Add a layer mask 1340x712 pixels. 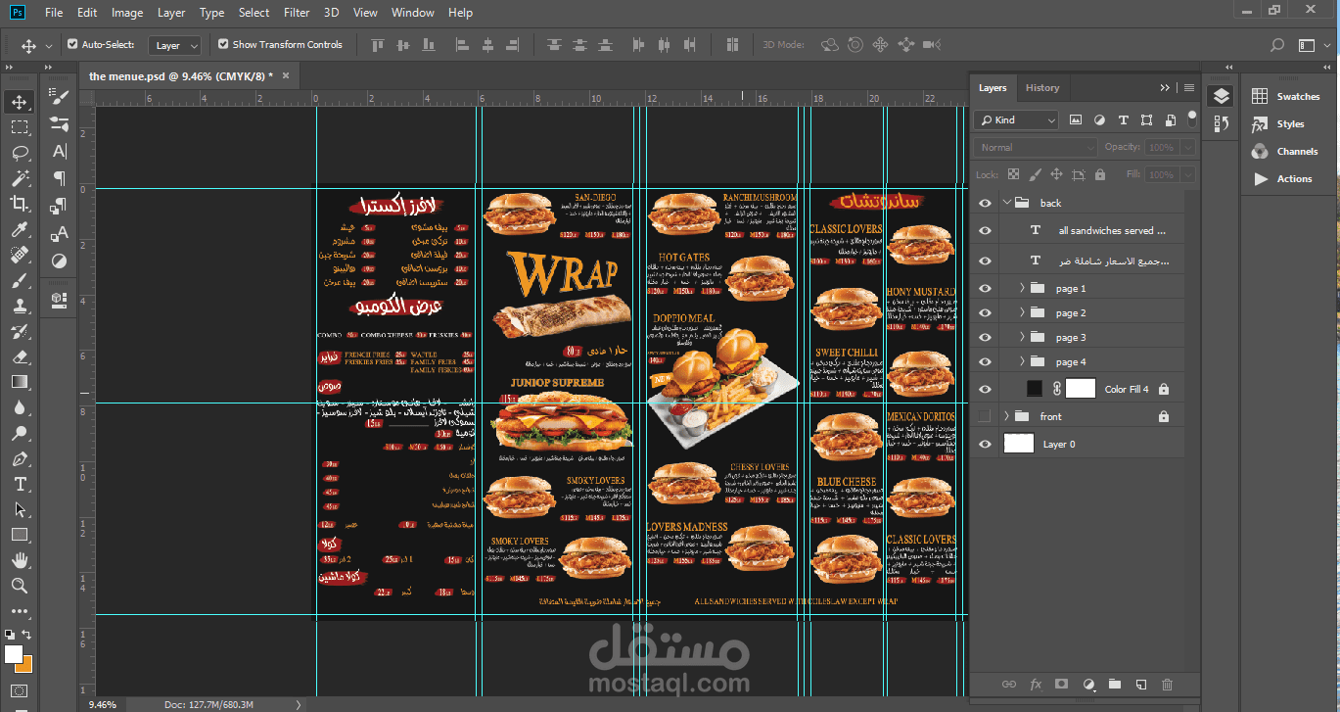tap(1062, 684)
